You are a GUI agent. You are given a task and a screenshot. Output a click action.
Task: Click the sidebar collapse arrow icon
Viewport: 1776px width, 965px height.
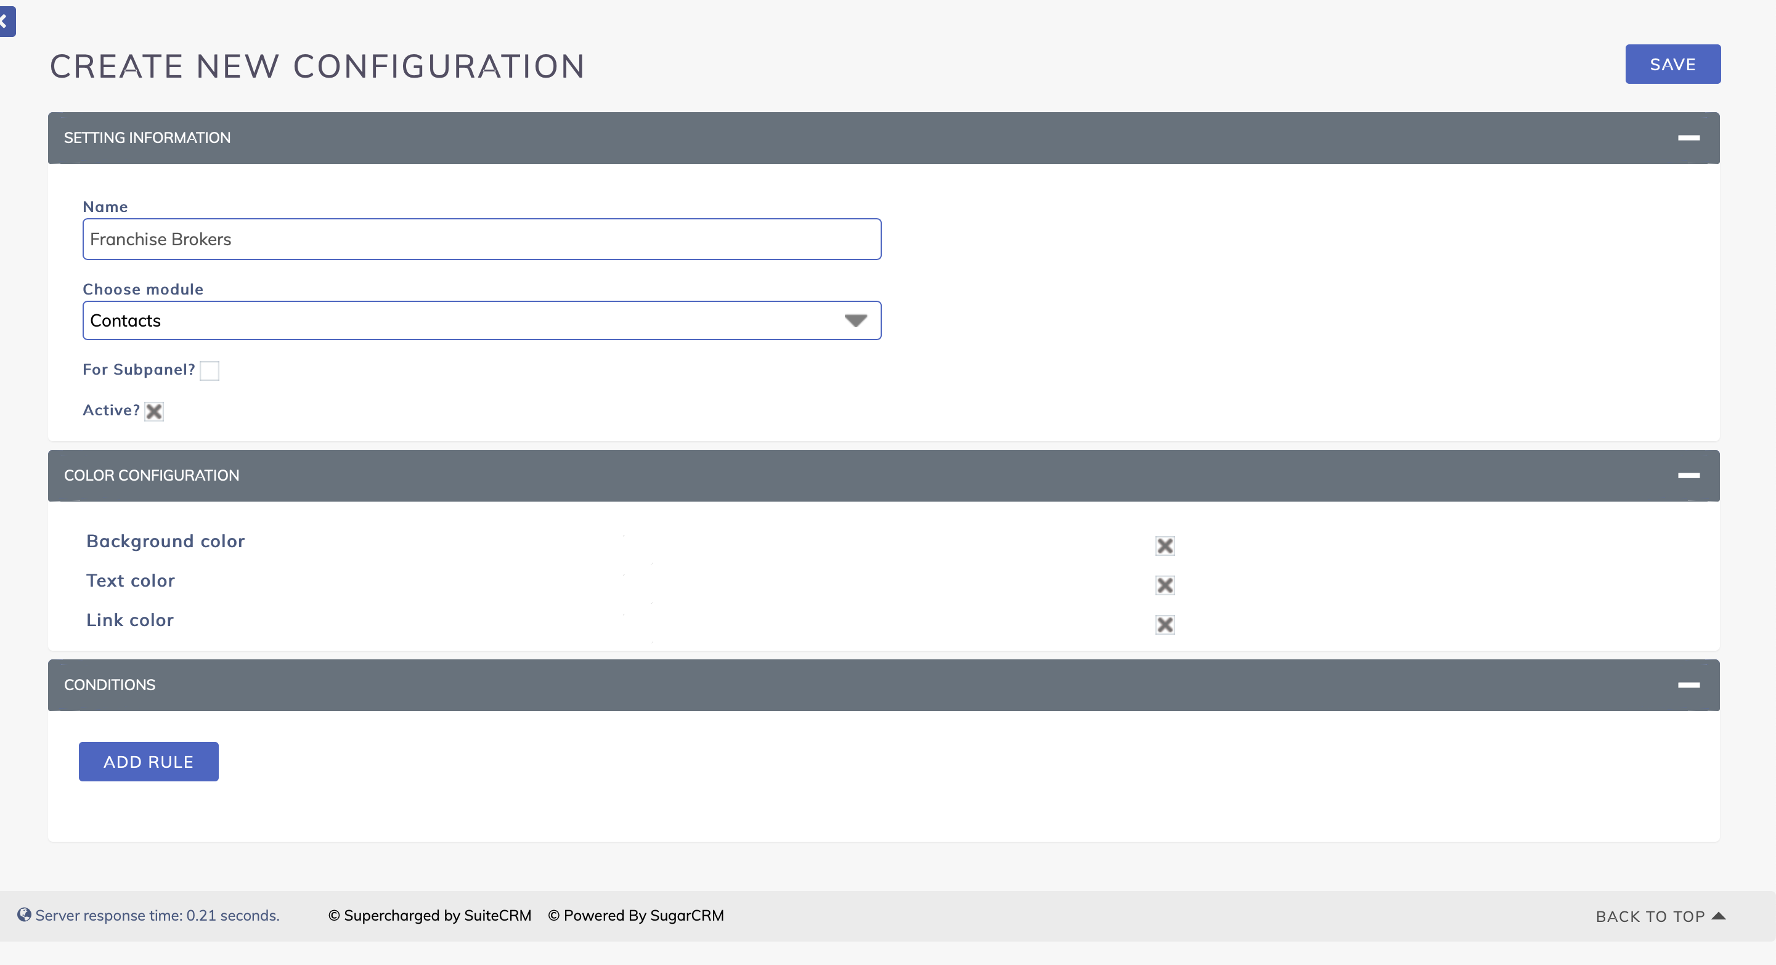[6, 22]
